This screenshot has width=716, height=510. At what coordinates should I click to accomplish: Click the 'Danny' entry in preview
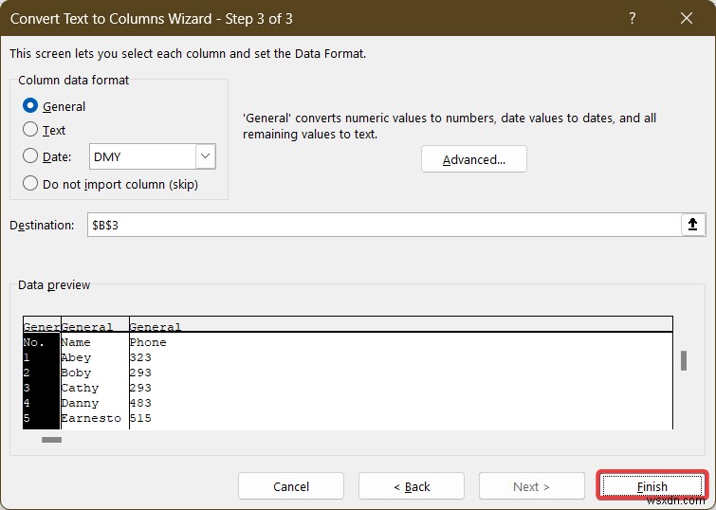click(80, 403)
